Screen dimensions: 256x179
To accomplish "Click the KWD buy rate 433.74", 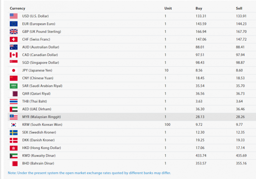I will (x=201, y=156).
